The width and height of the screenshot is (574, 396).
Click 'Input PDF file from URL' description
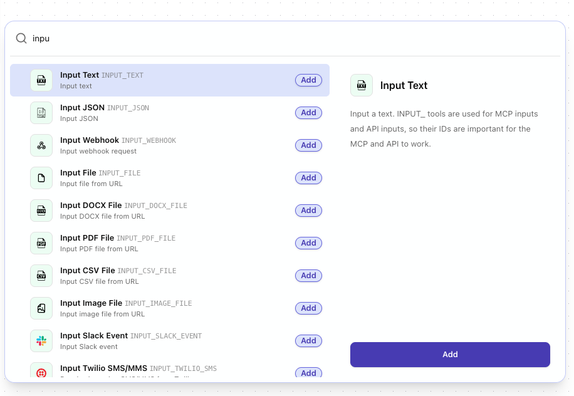(x=99, y=249)
